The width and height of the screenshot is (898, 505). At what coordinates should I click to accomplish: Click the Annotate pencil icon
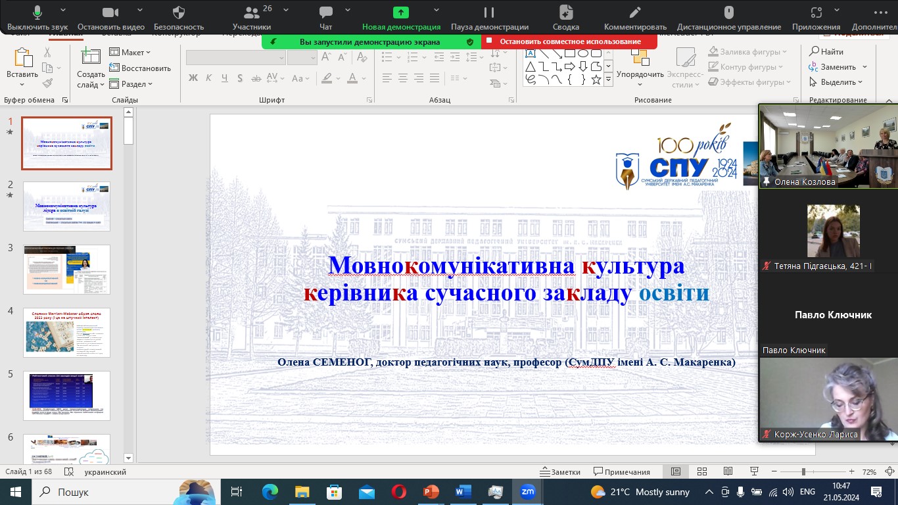(x=634, y=18)
